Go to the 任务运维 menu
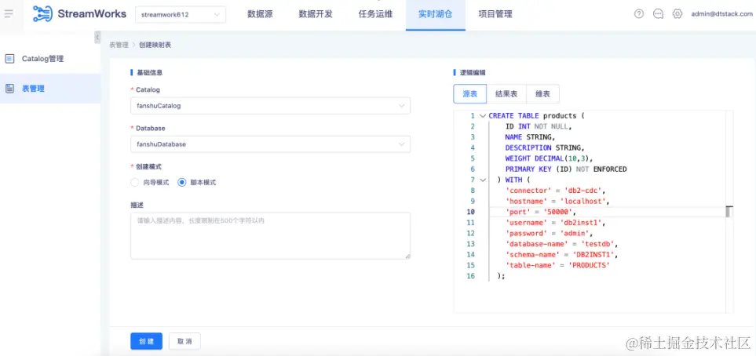The height and width of the screenshot is (356, 756). (x=375, y=14)
